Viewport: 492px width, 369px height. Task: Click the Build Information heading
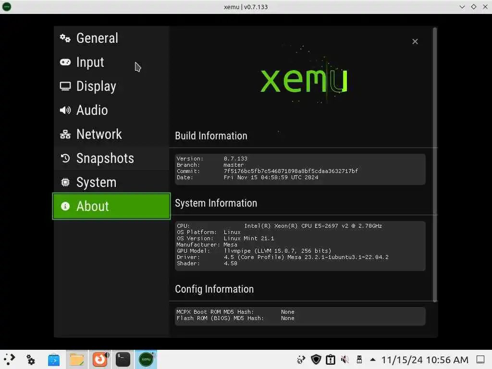coord(211,136)
